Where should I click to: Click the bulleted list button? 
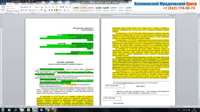[x=50, y=7]
